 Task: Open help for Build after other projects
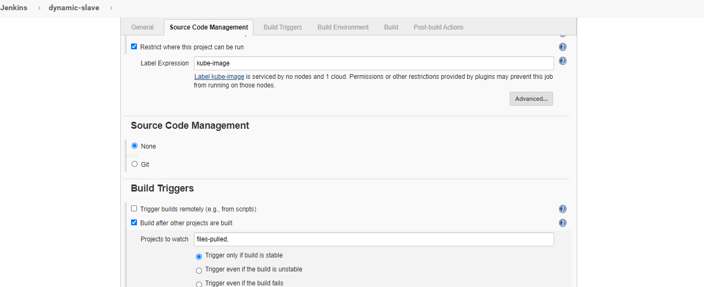tap(562, 223)
